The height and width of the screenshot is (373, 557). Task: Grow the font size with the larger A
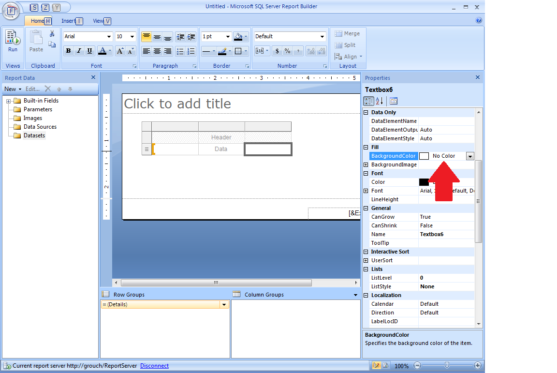[120, 51]
